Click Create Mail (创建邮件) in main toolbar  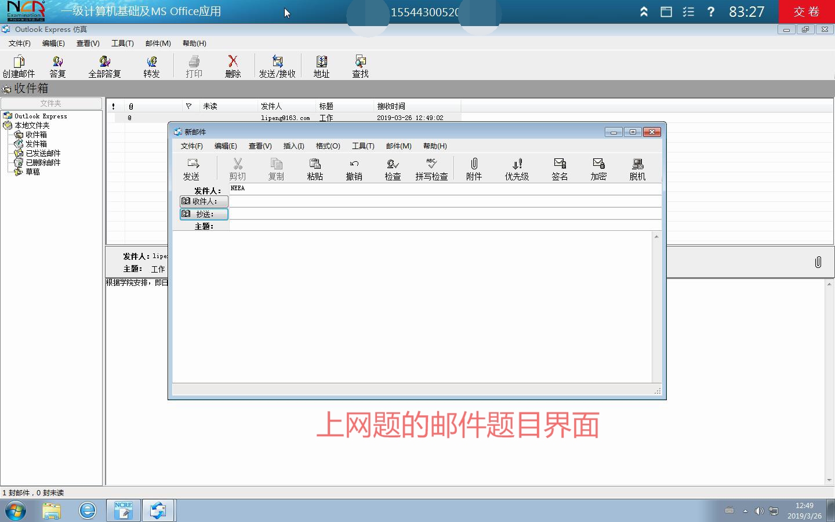click(x=19, y=66)
